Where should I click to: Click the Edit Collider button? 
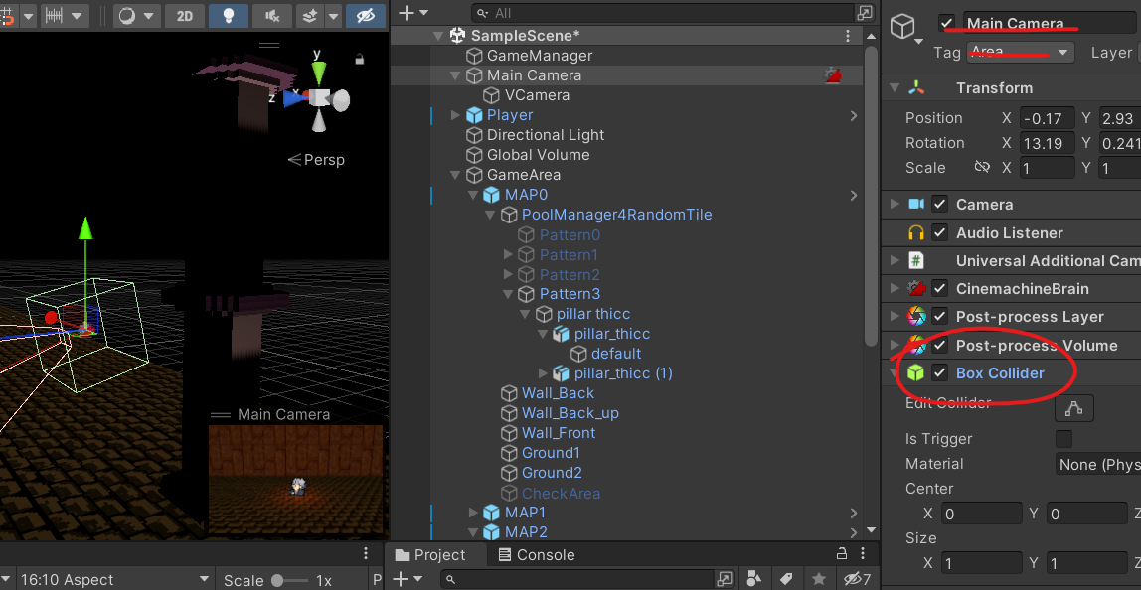[1073, 408]
